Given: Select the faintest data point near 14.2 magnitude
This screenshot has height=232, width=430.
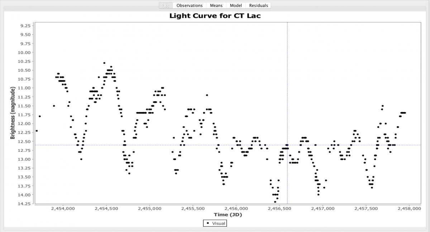Looking at the screenshot, I should click(x=275, y=202).
